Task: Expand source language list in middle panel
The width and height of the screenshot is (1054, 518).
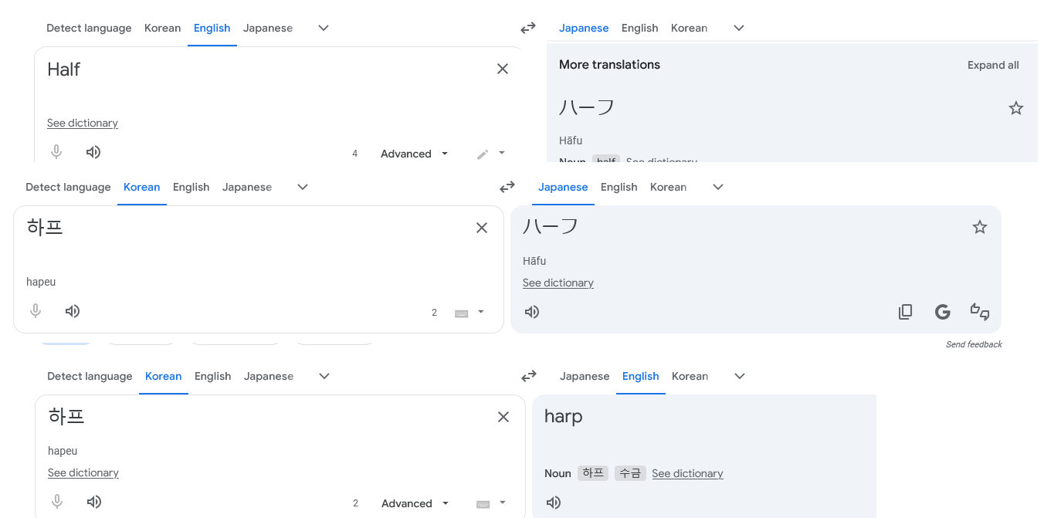Action: [303, 188]
